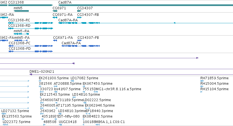
Task: Click the 2646005 EST label
Action: pyautogui.click(x=48, y=106)
